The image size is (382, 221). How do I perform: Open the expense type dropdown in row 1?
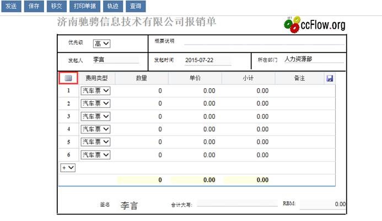click(x=96, y=90)
